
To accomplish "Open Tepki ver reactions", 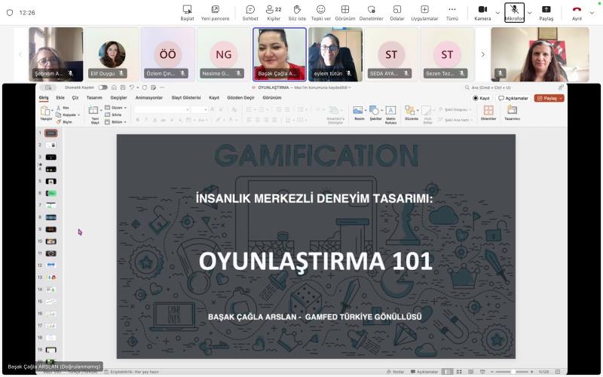I will [321, 12].
